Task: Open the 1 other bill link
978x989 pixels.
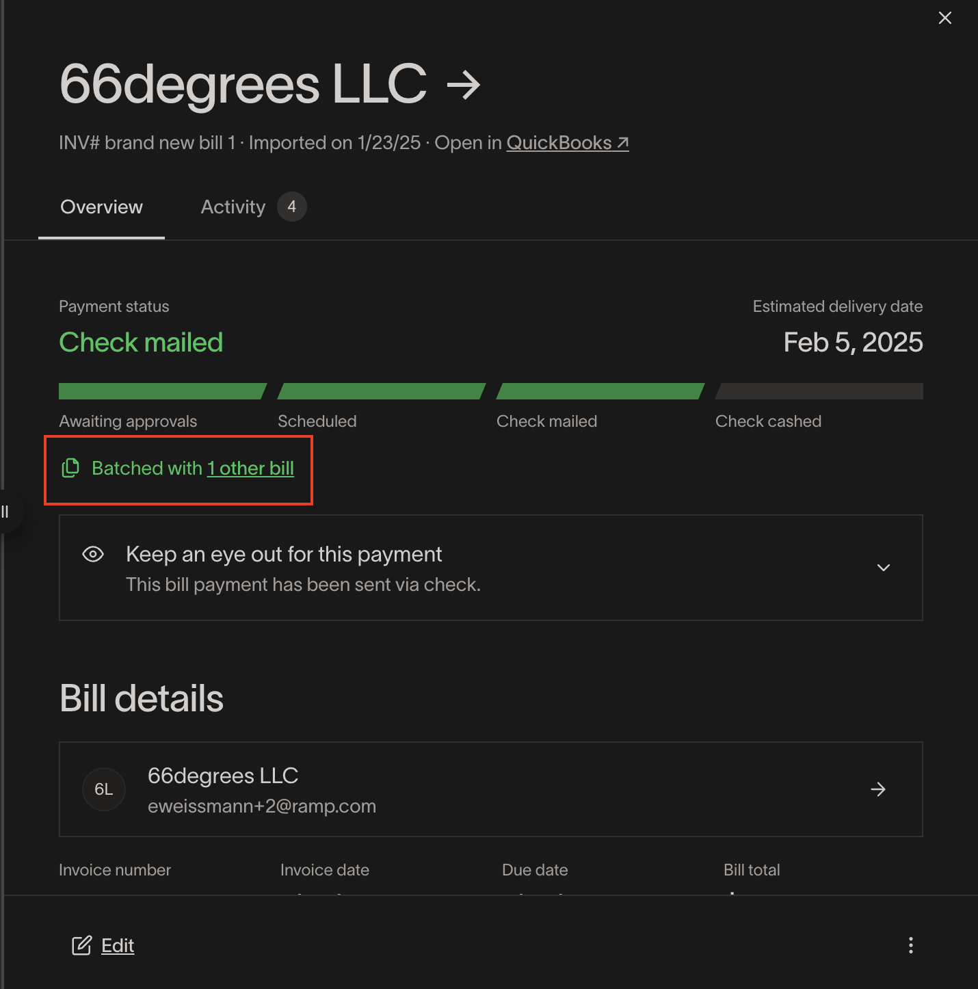Action: pos(250,468)
